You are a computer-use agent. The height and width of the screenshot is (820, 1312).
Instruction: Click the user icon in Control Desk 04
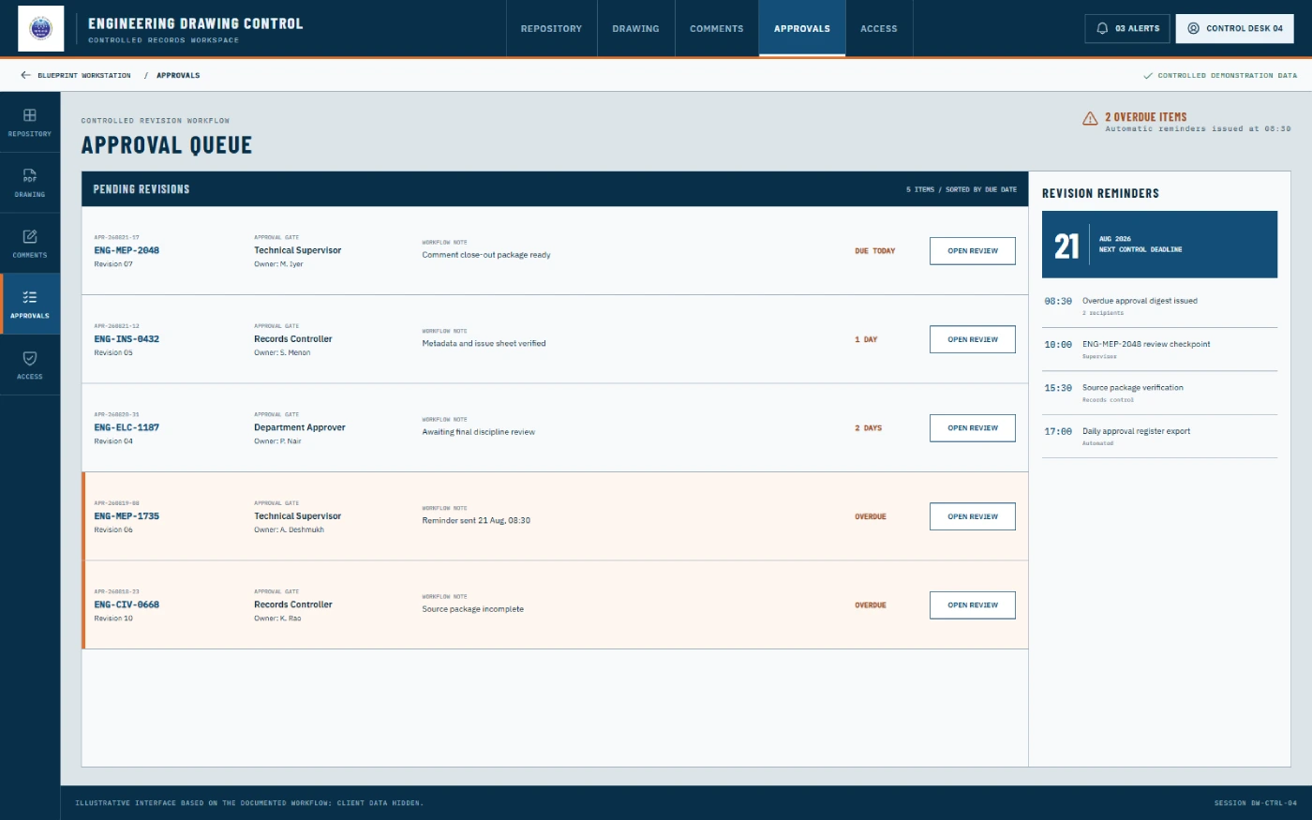pos(1193,28)
